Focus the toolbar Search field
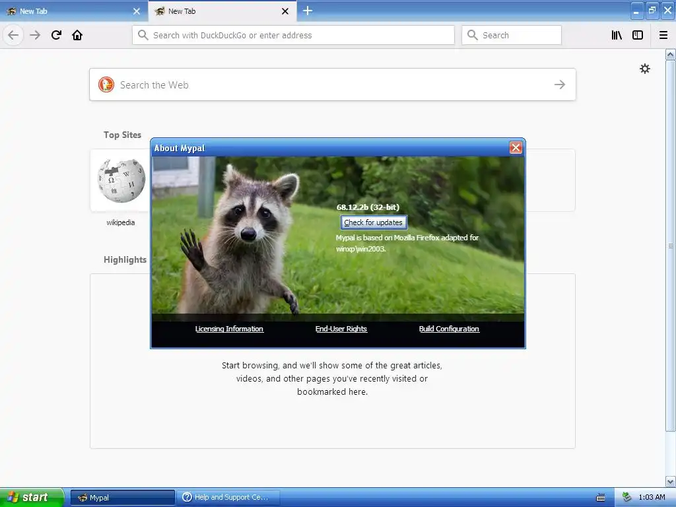 512,35
